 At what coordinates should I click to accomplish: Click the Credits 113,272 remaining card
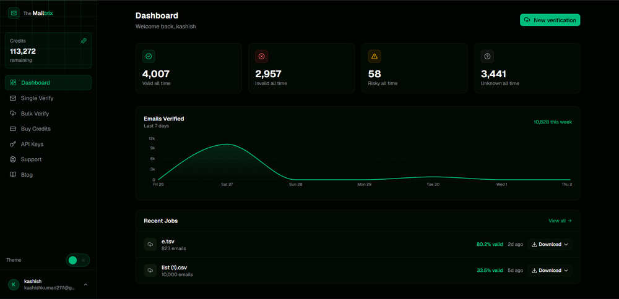coord(48,51)
